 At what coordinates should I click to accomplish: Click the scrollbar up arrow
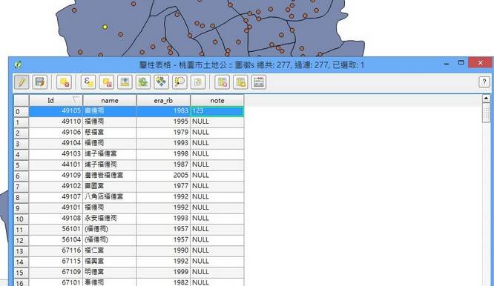[x=486, y=99]
